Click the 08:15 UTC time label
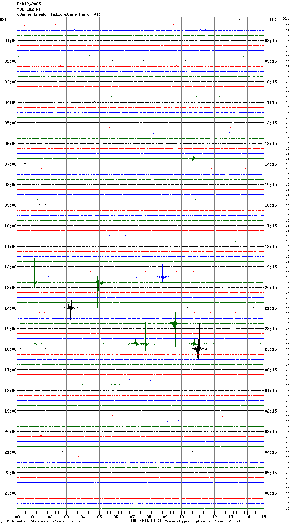 click(x=271, y=41)
